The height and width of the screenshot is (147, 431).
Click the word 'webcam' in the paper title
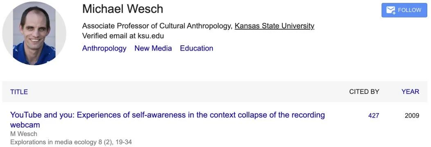coord(25,125)
